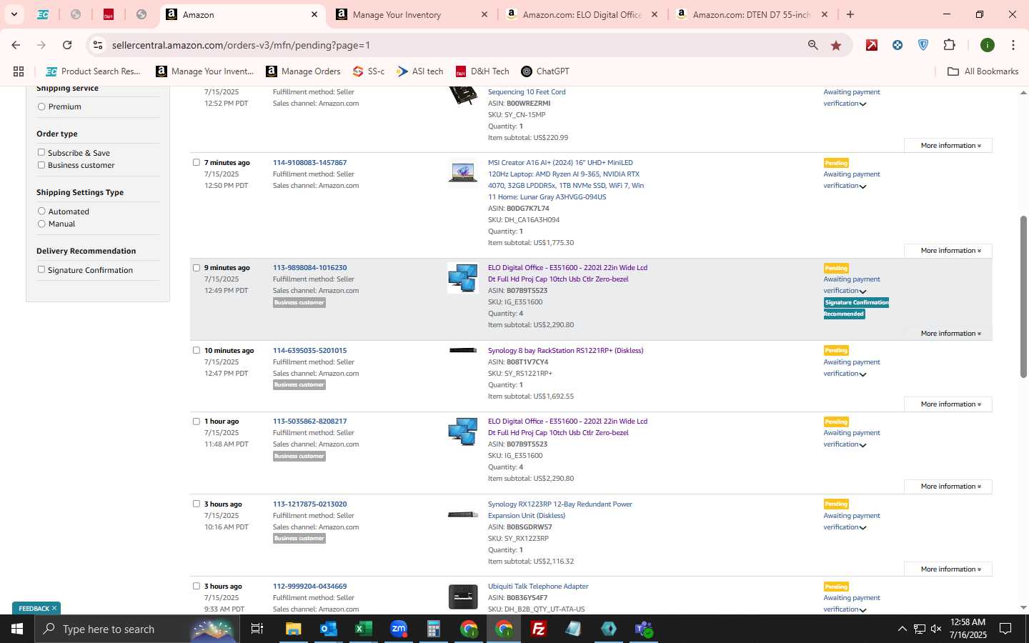Screen dimensions: 1029x643
Task: Open Ubiquiti Talk Telephone Adapter link
Action: coord(538,587)
